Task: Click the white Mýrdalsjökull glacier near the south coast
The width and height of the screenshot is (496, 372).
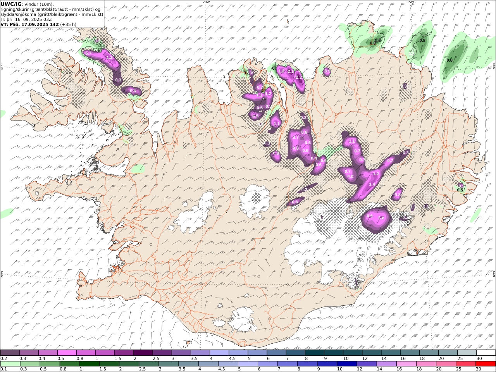Action: tap(242, 320)
